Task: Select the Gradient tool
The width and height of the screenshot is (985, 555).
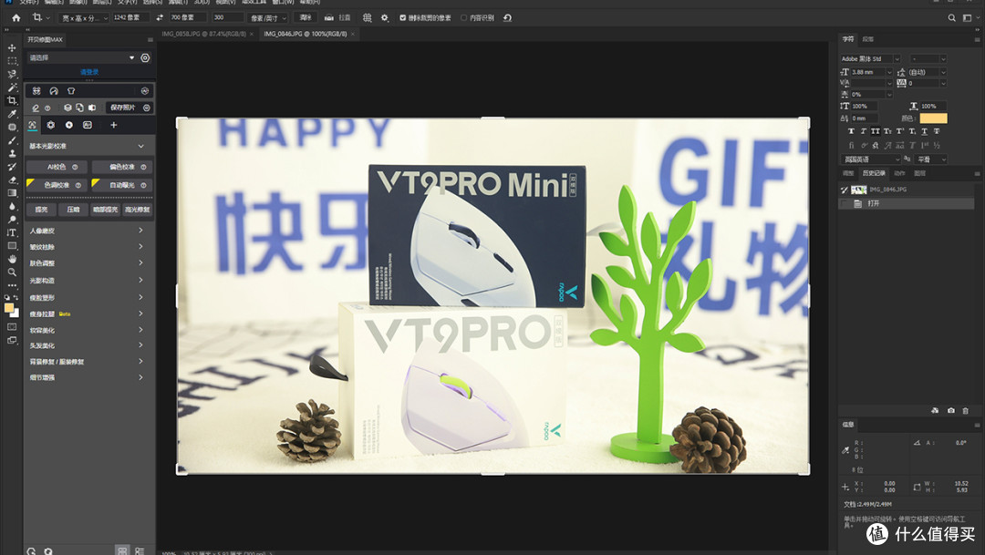Action: point(12,192)
